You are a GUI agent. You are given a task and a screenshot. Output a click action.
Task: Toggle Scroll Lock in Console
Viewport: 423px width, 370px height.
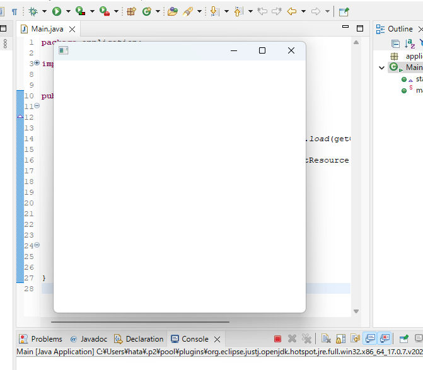coord(340,338)
